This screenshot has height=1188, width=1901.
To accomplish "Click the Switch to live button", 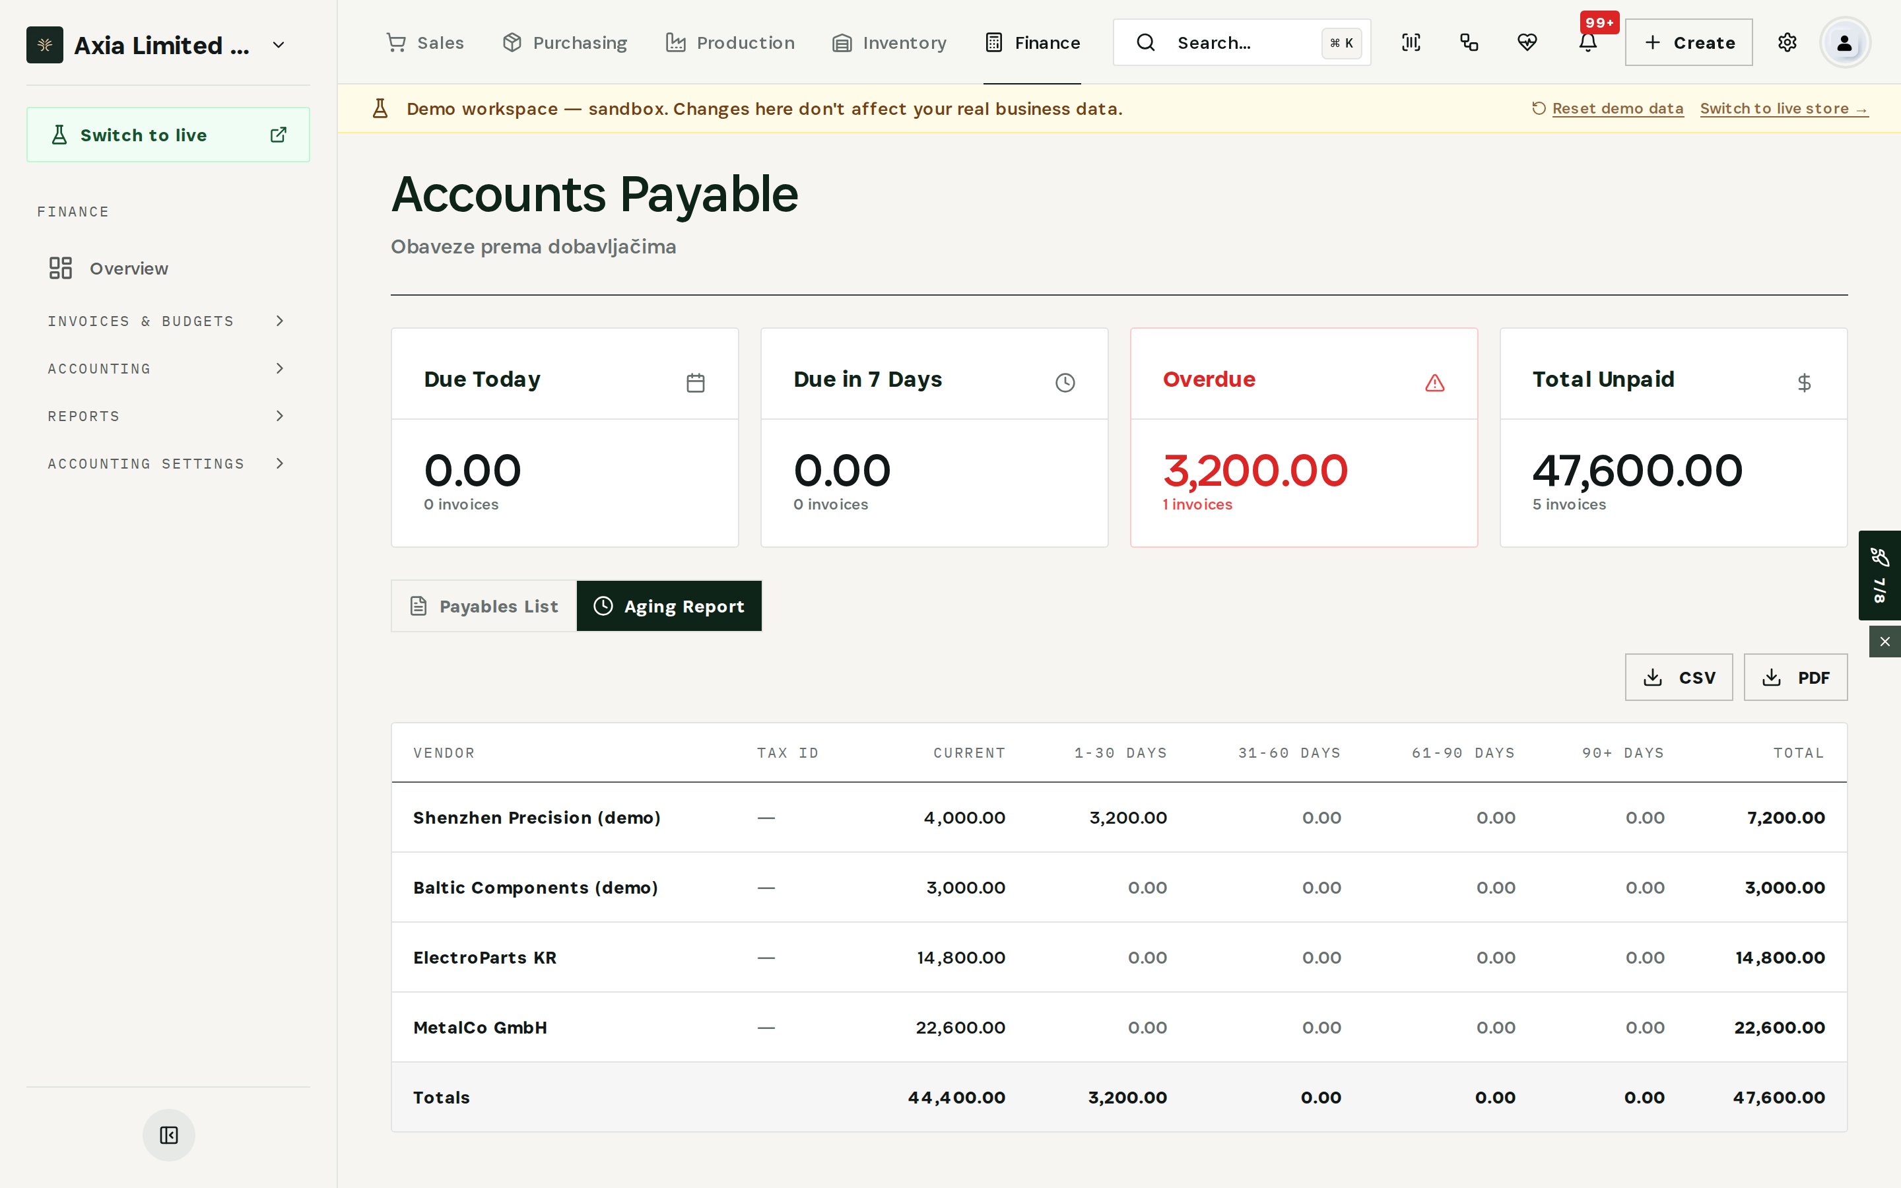I will pos(168,135).
